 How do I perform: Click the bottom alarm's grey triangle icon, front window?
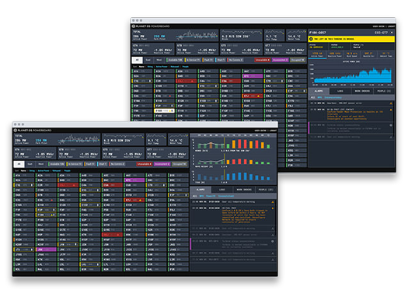click(273, 260)
